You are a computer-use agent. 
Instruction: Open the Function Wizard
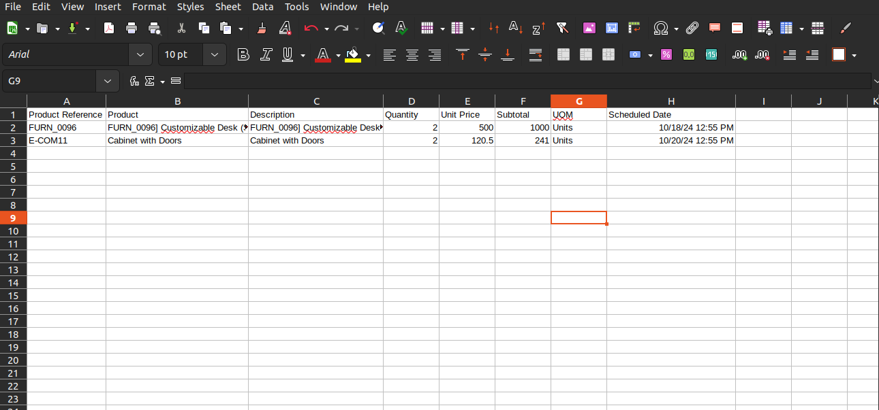tap(134, 81)
